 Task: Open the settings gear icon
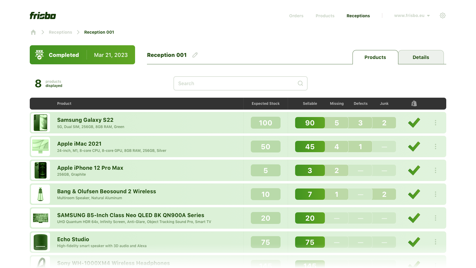pos(443,15)
